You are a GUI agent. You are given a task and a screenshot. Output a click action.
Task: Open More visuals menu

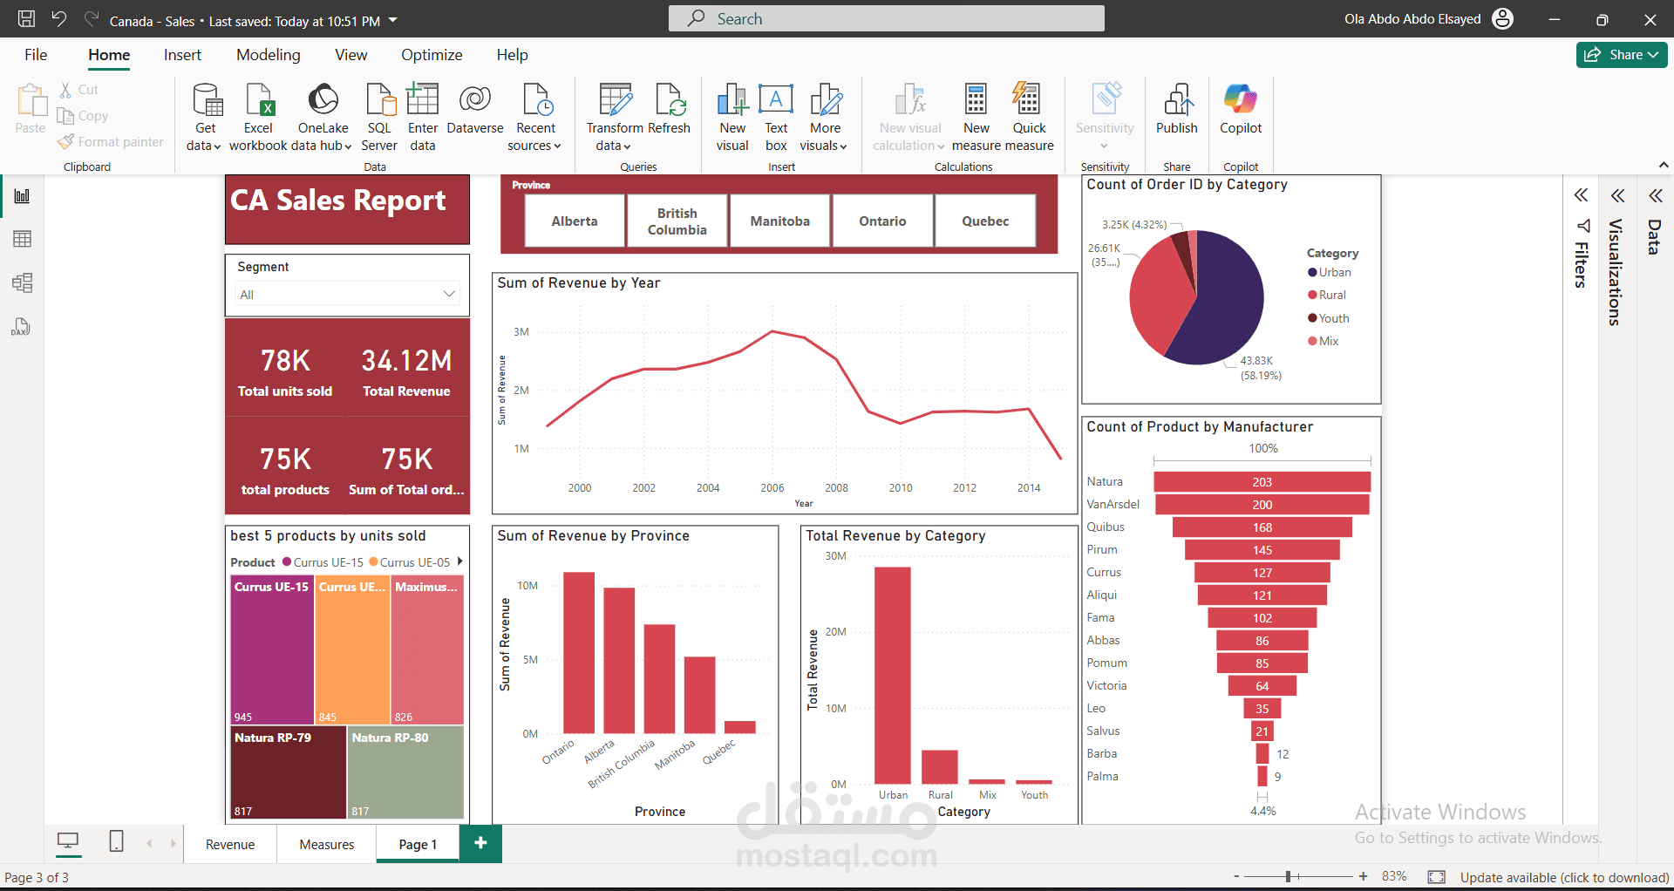point(824,118)
